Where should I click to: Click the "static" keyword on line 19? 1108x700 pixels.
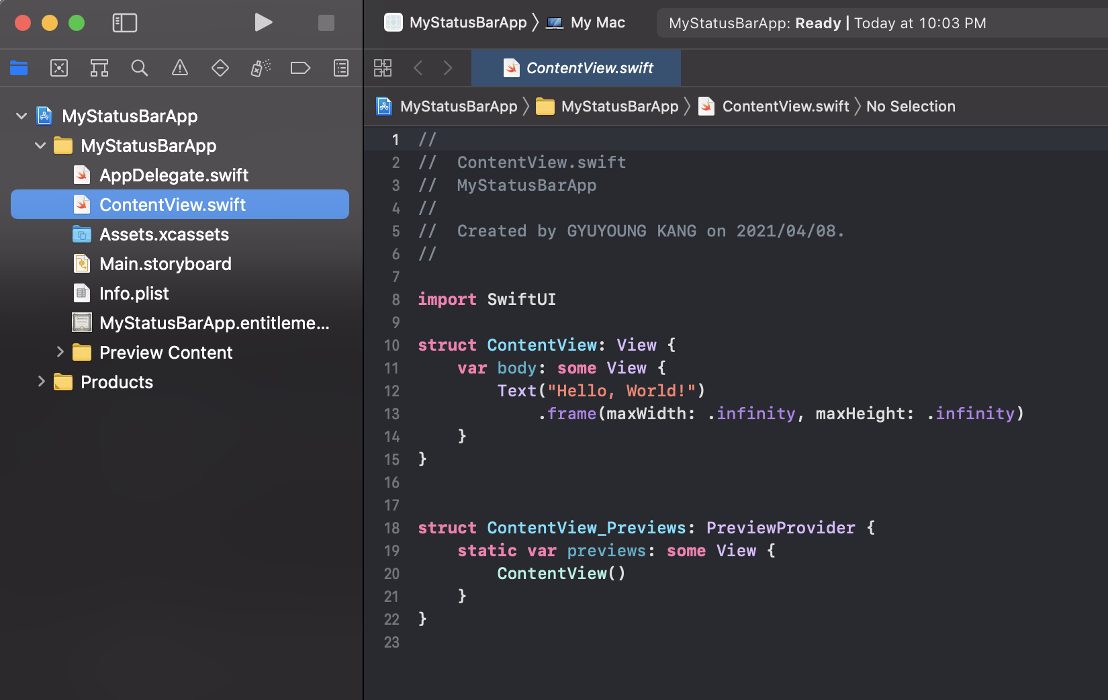click(487, 551)
